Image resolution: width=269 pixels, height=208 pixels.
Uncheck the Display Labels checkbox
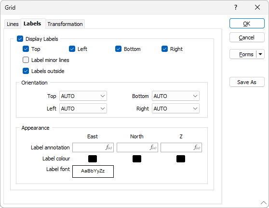(x=20, y=39)
